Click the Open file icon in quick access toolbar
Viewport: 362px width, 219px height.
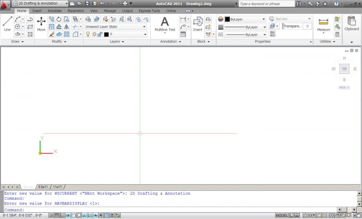coord(80,3)
